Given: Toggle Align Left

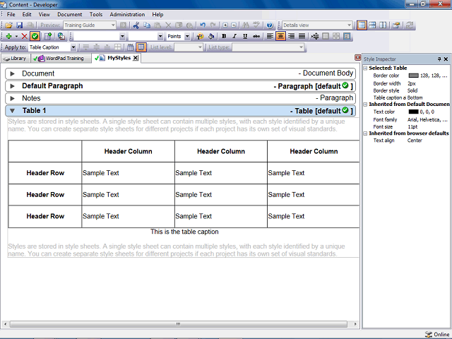Looking at the screenshot, I should pyautogui.click(x=270, y=36).
